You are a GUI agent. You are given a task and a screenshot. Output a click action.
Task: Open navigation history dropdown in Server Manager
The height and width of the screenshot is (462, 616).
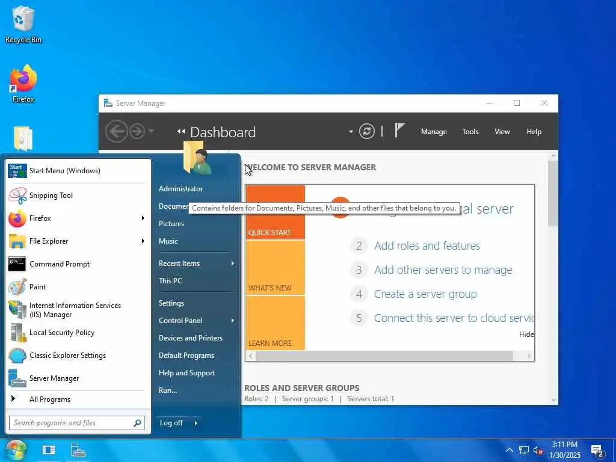pos(152,131)
